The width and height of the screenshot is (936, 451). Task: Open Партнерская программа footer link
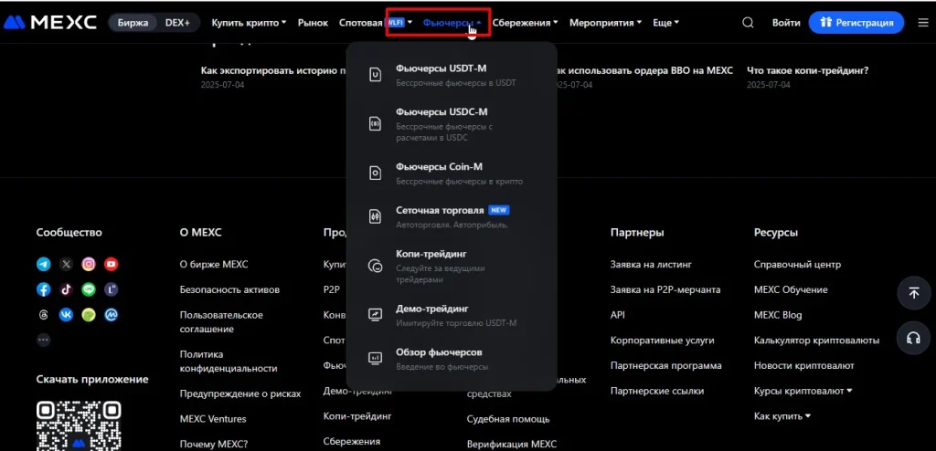(x=665, y=366)
